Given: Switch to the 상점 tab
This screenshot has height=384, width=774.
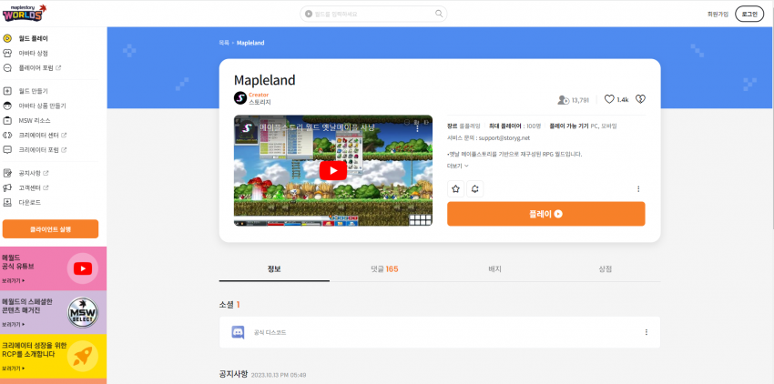Looking at the screenshot, I should point(606,269).
